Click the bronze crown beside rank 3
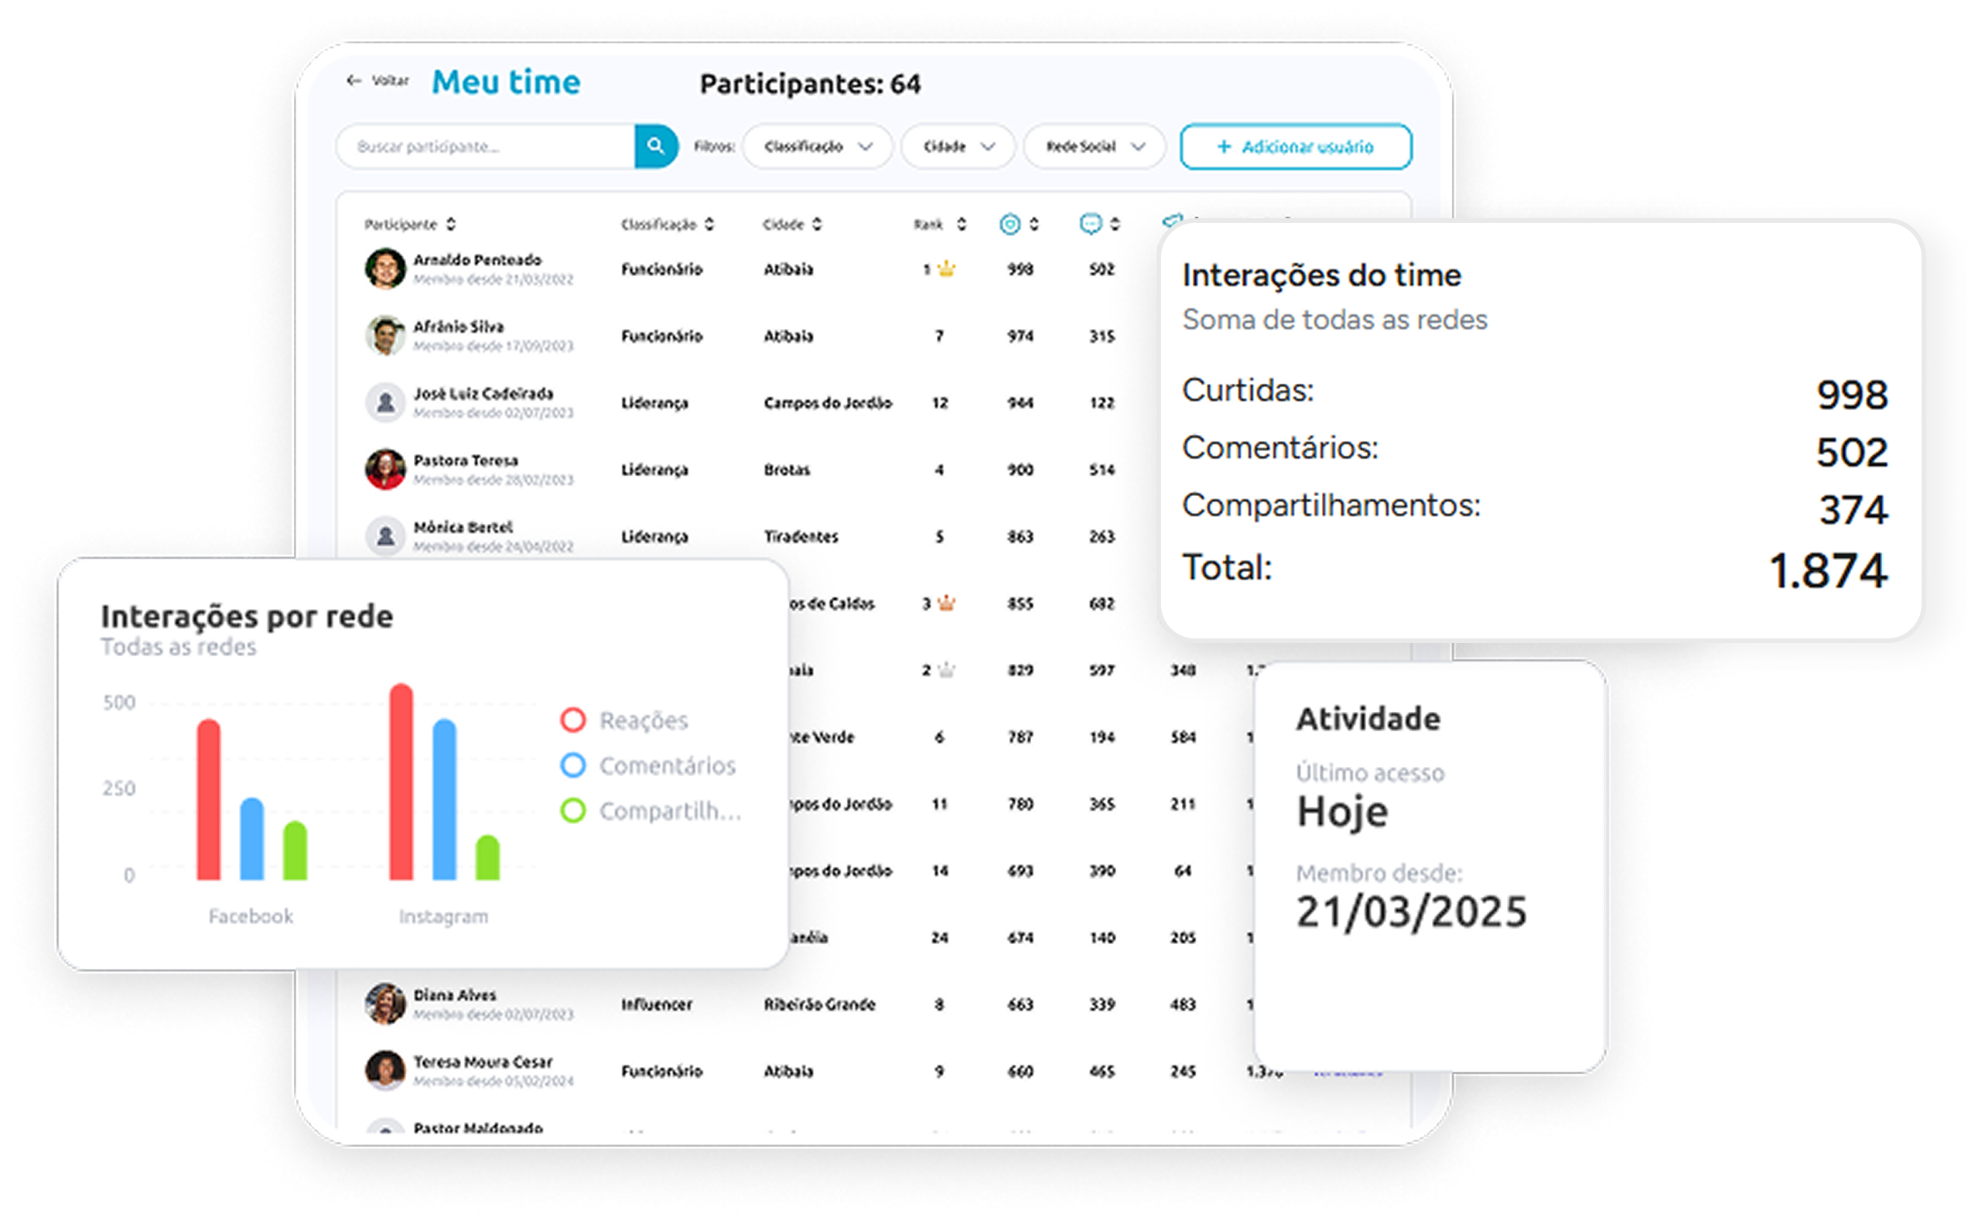 [x=947, y=604]
